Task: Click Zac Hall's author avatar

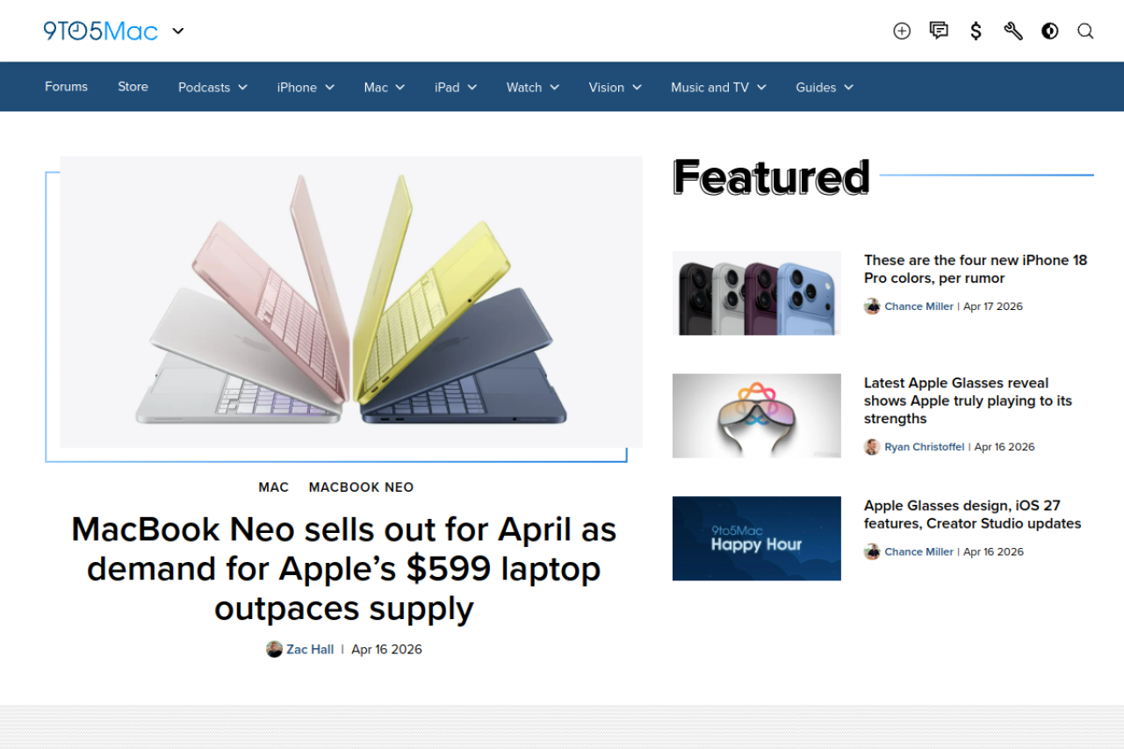Action: 274,649
